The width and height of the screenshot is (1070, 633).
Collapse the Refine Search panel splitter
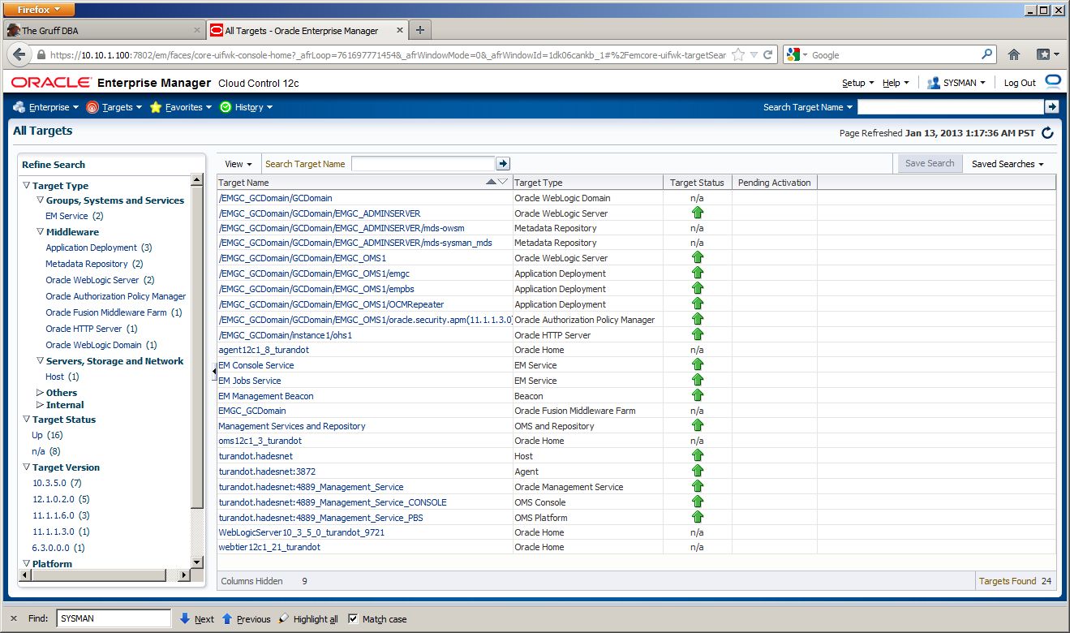pos(214,372)
